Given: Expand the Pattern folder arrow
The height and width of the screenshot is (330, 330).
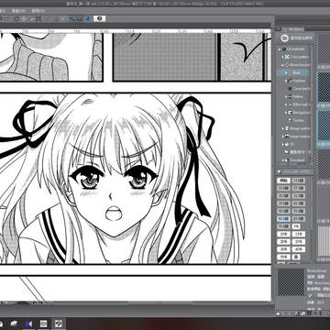Looking at the screenshot, I should [286, 96].
